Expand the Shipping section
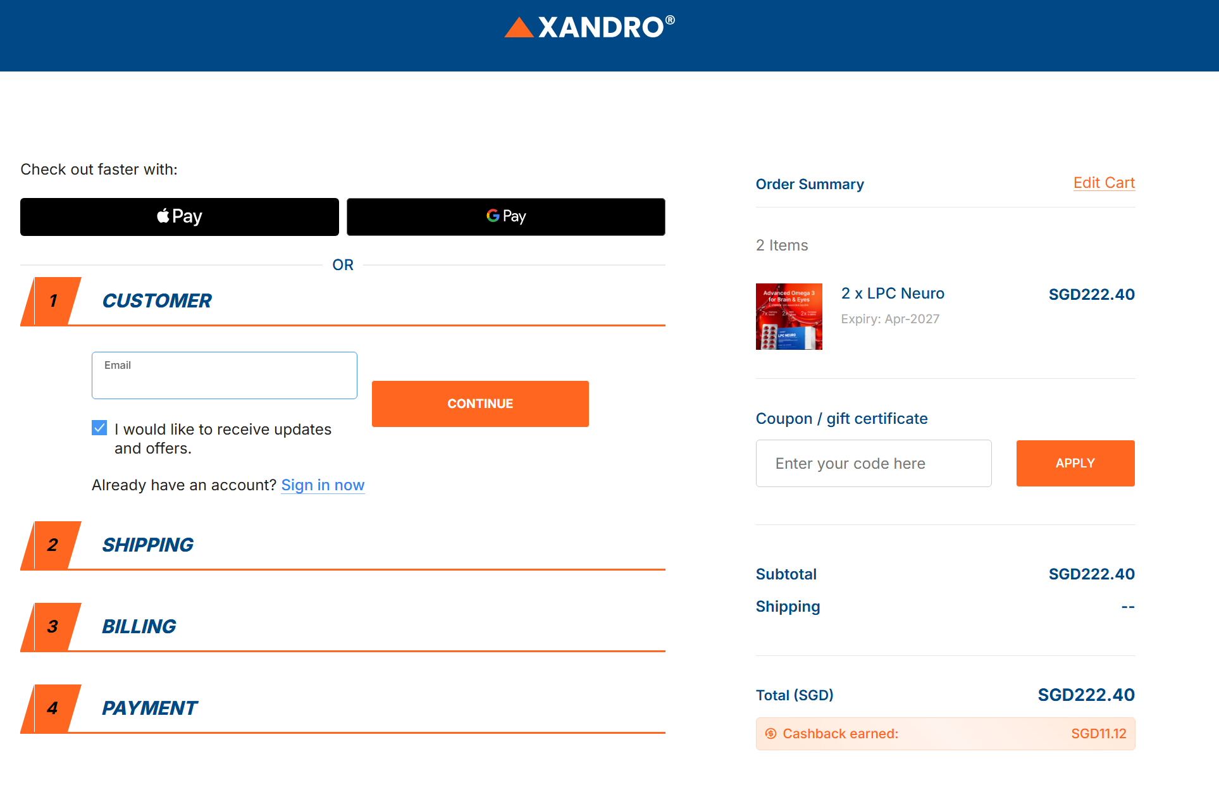This screenshot has width=1219, height=792. [147, 545]
